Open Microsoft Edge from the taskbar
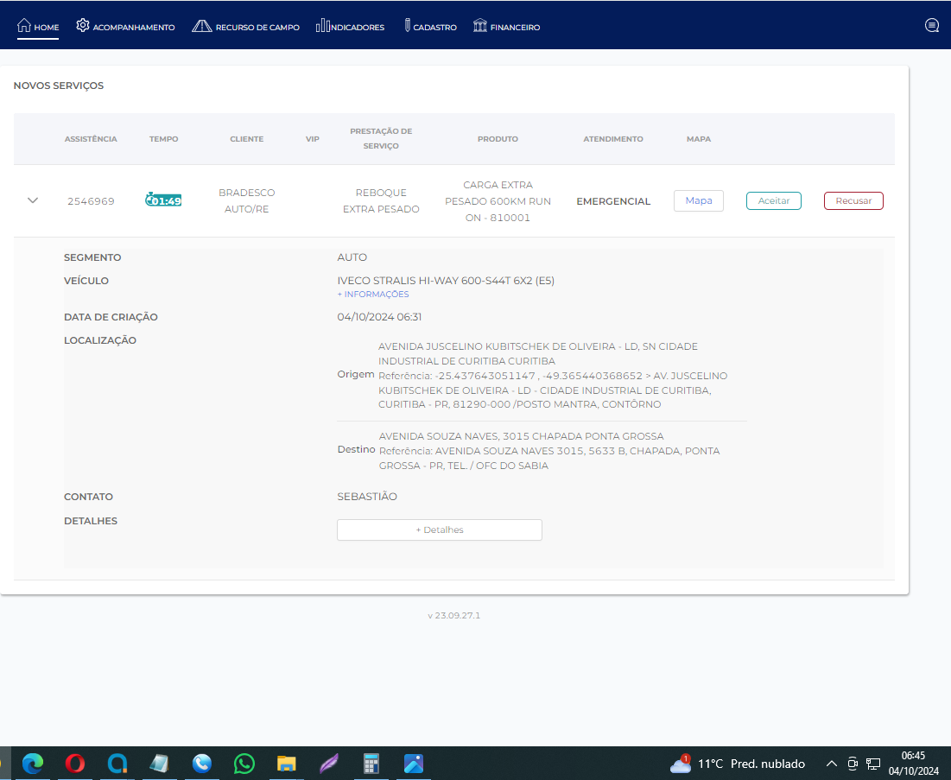Screen dimensions: 951x780 coord(33,764)
